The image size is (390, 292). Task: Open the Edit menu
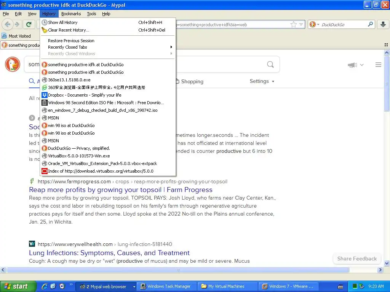point(18,14)
